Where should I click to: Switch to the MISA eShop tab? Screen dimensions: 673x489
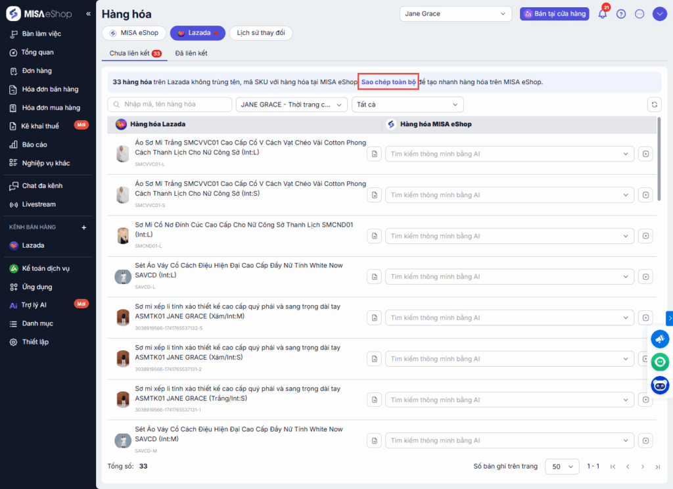[134, 33]
